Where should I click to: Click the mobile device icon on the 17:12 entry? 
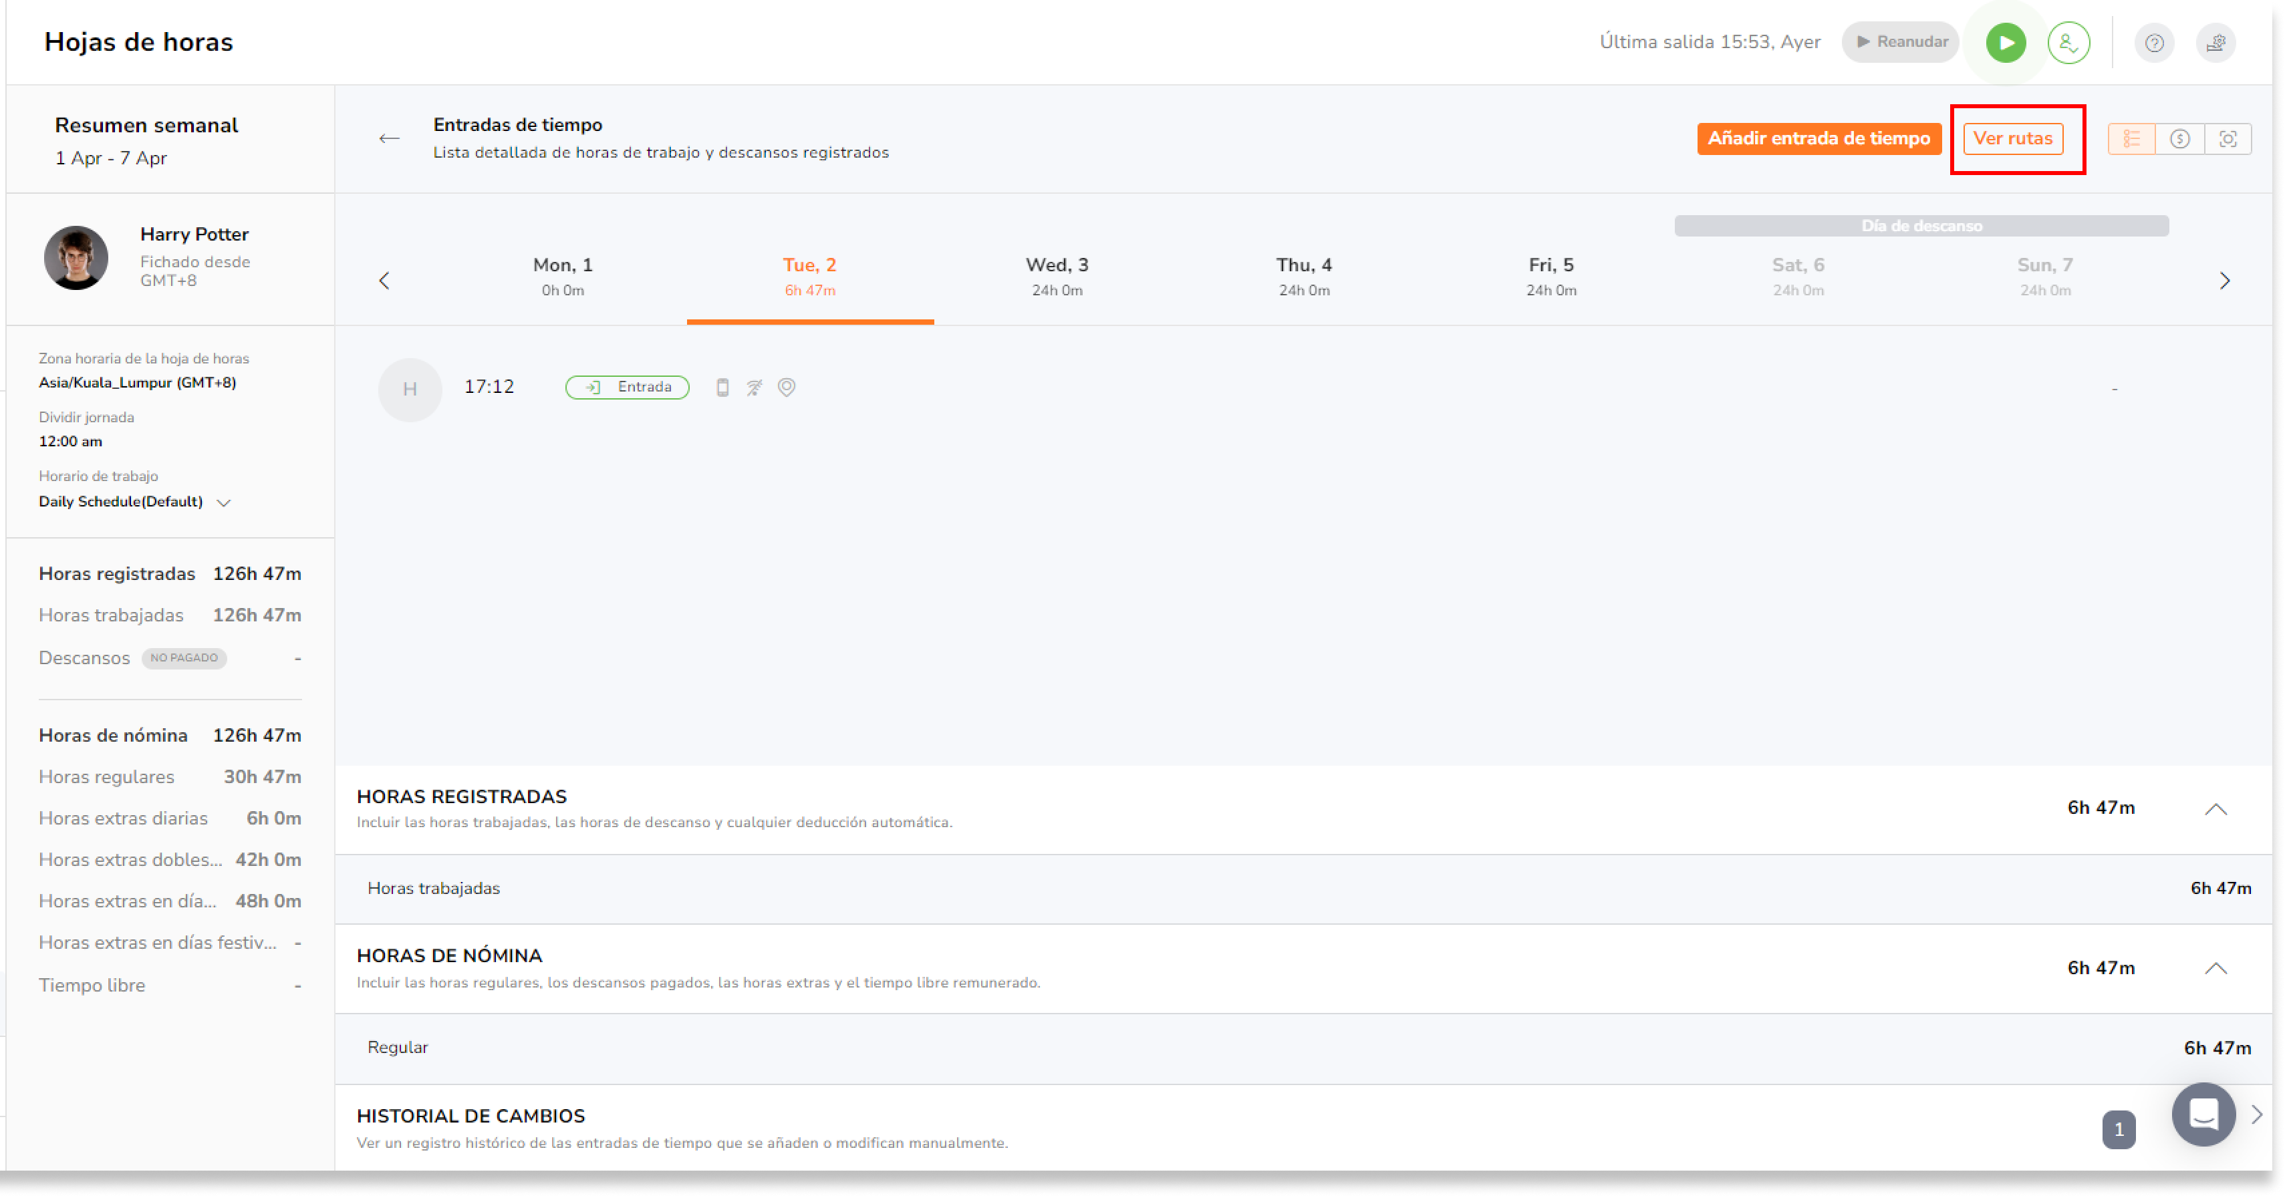click(722, 388)
